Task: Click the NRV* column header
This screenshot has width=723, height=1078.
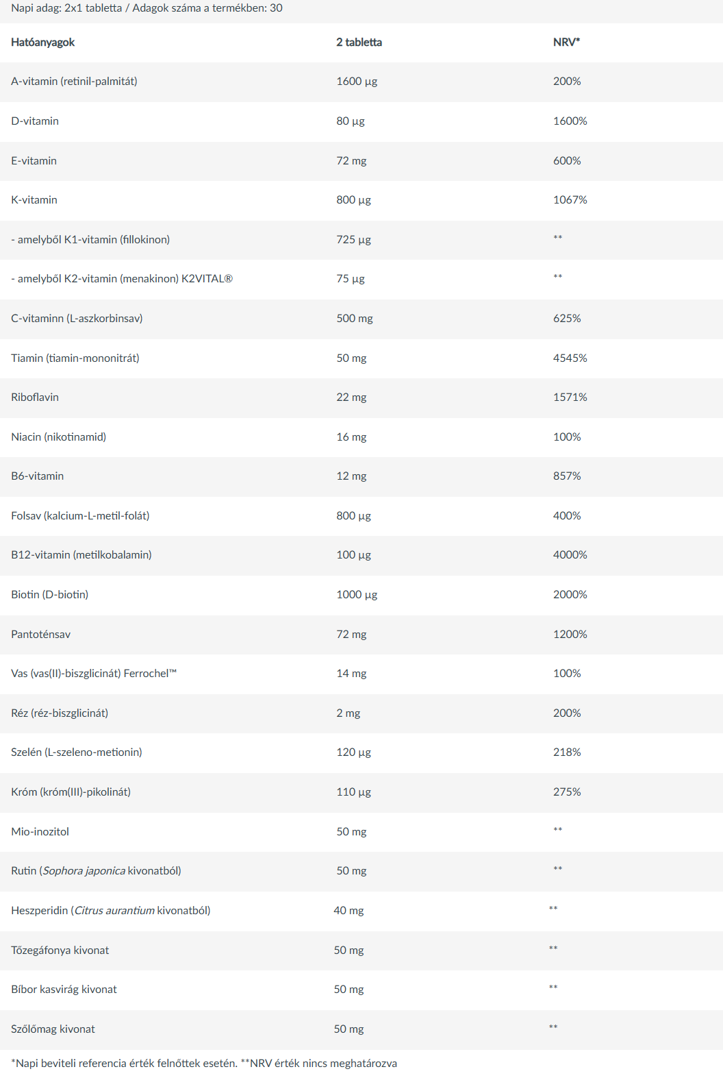Action: click(566, 42)
